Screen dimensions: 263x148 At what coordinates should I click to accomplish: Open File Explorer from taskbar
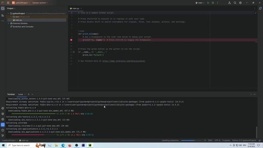pos(56,145)
